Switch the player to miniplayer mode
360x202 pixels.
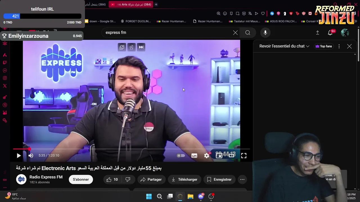click(219, 155)
